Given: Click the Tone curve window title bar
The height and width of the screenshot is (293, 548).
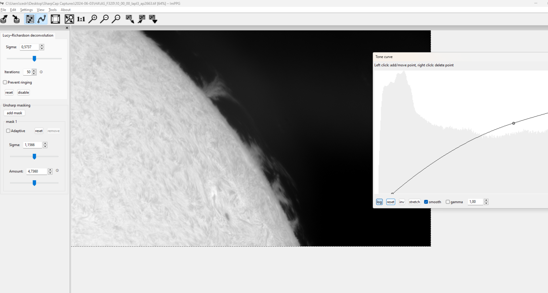Looking at the screenshot, I should point(460,57).
